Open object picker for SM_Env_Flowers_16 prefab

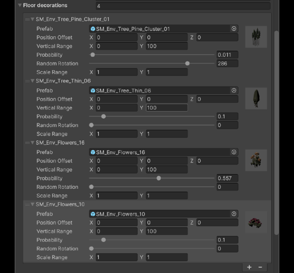click(234, 152)
